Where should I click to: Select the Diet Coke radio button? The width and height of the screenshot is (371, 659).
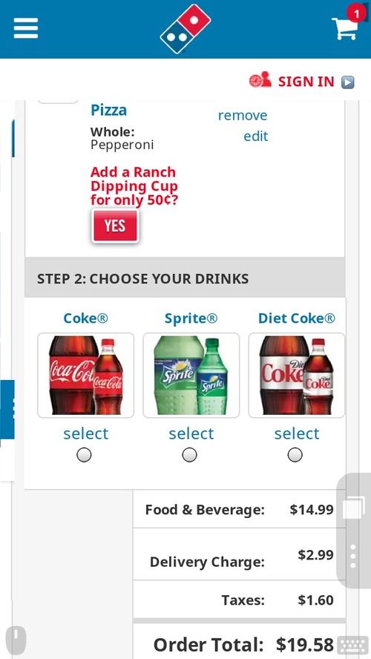(x=295, y=455)
